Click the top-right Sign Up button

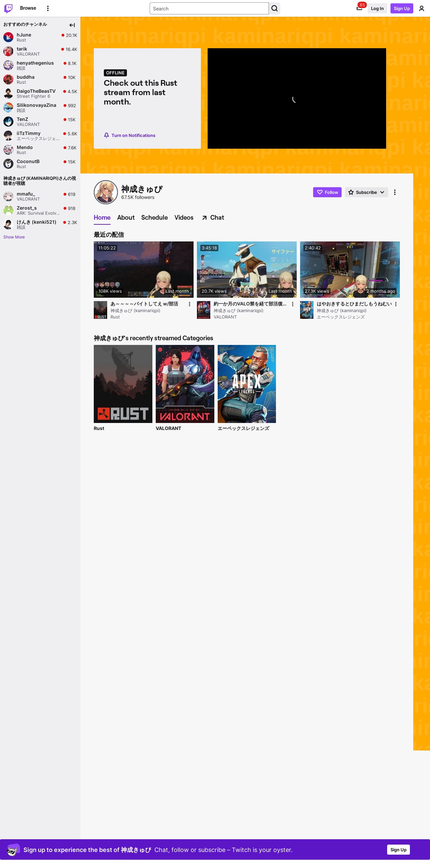402,8
